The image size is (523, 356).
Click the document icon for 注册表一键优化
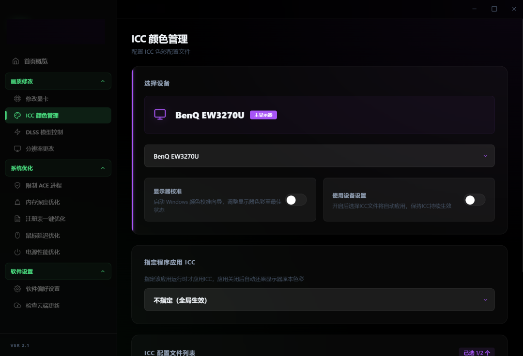click(x=17, y=219)
